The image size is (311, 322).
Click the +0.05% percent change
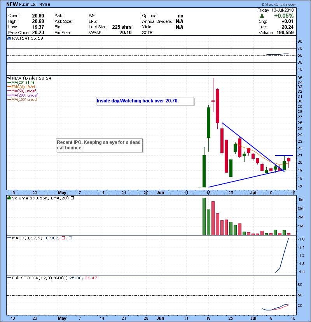tap(284, 16)
